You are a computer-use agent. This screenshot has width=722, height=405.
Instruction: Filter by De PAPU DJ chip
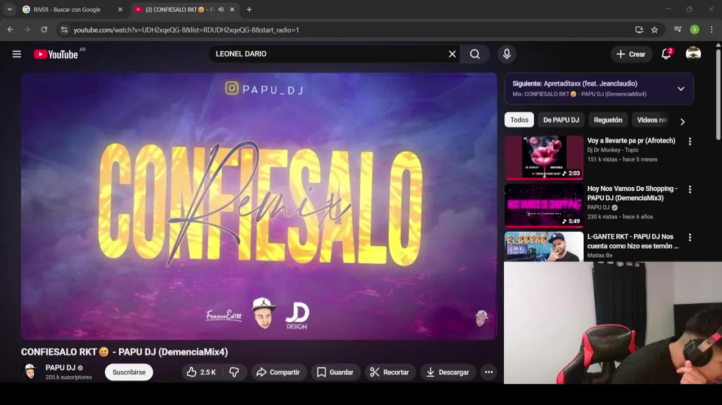click(x=561, y=120)
